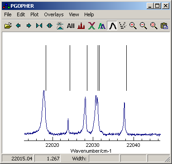
Task: Click the open file folder icon
Action: tap(8, 26)
